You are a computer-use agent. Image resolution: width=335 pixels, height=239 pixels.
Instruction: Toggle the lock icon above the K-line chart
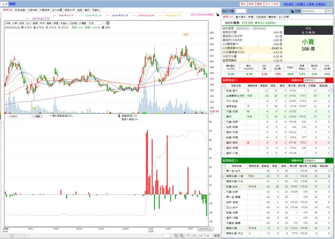coord(217,15)
